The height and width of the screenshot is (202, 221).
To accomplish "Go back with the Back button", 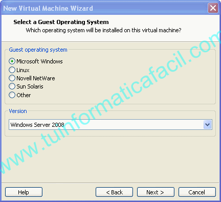I will click(114, 192).
